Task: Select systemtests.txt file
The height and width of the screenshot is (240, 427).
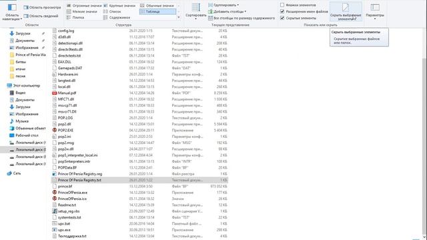Action: click(69, 217)
